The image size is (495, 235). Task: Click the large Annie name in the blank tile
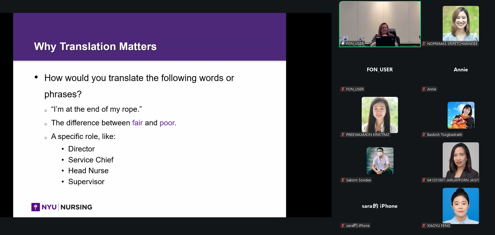[x=461, y=70]
